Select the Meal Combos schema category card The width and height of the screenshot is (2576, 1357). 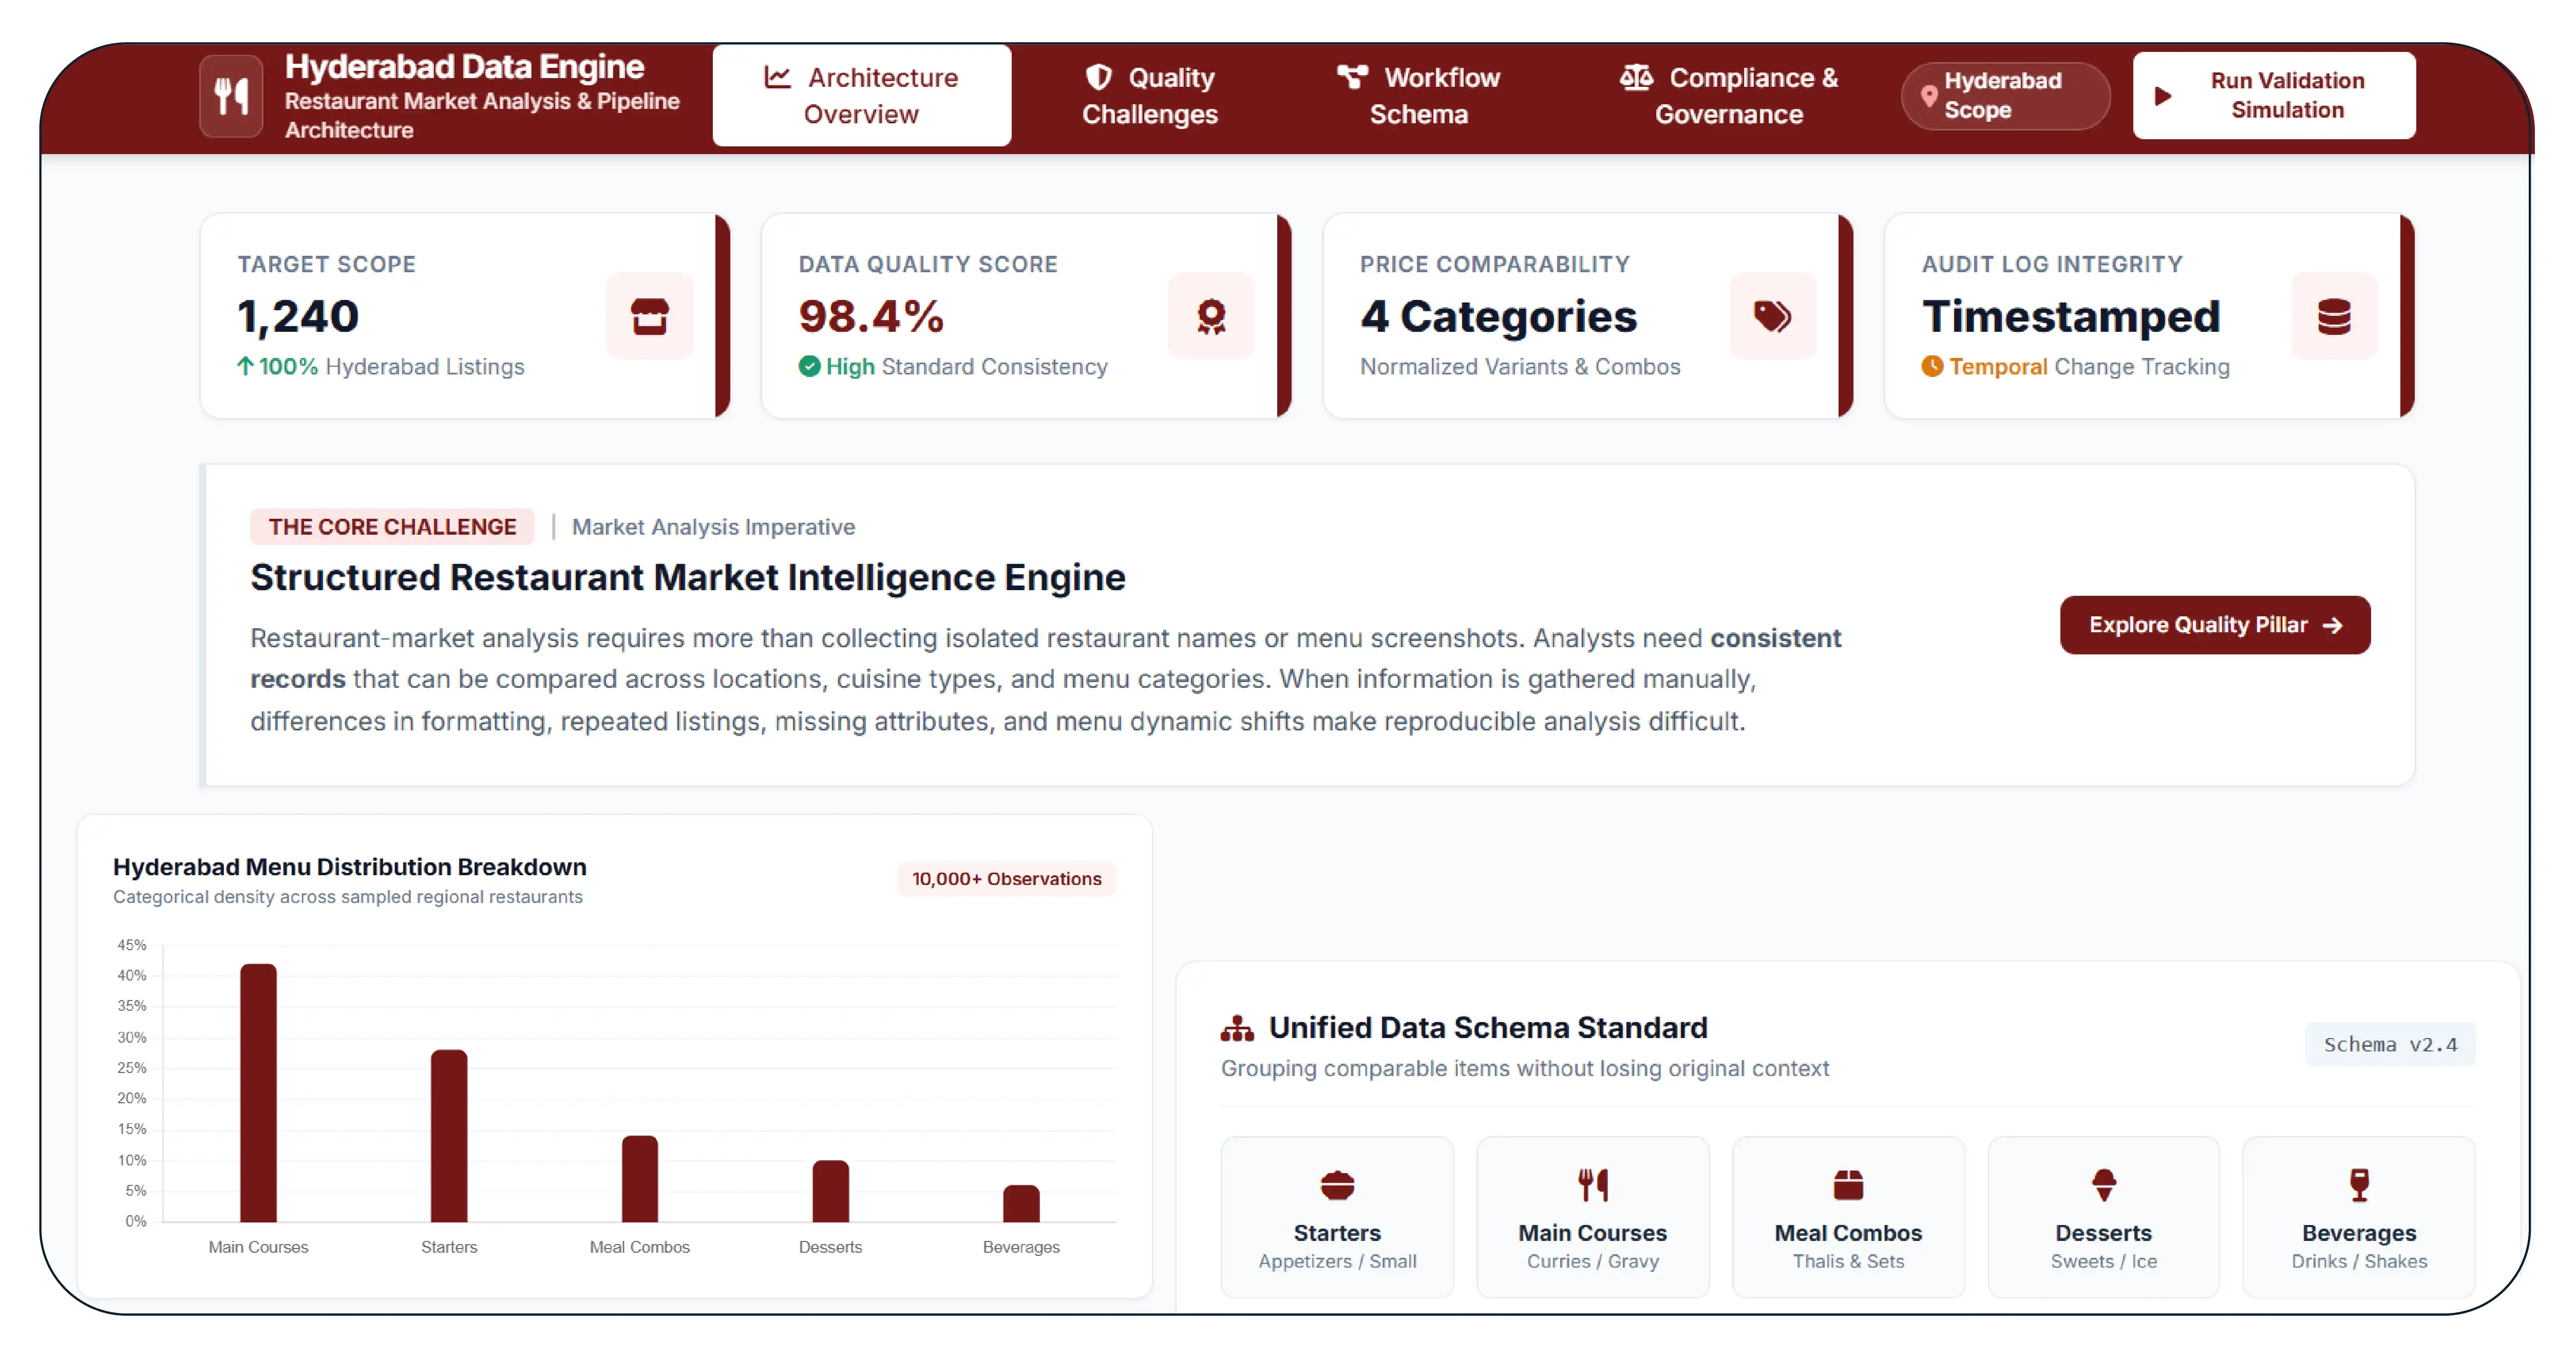point(1848,1216)
